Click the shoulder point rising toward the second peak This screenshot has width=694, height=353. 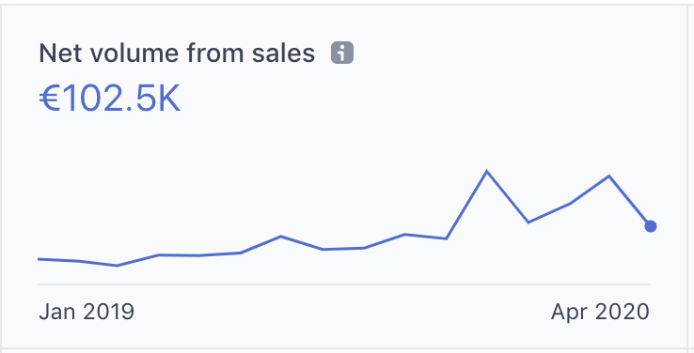click(569, 204)
